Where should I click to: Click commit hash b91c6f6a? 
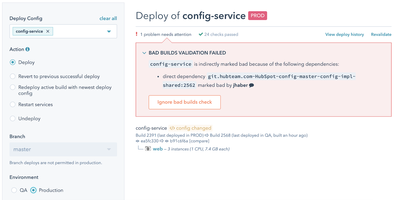[179, 141]
